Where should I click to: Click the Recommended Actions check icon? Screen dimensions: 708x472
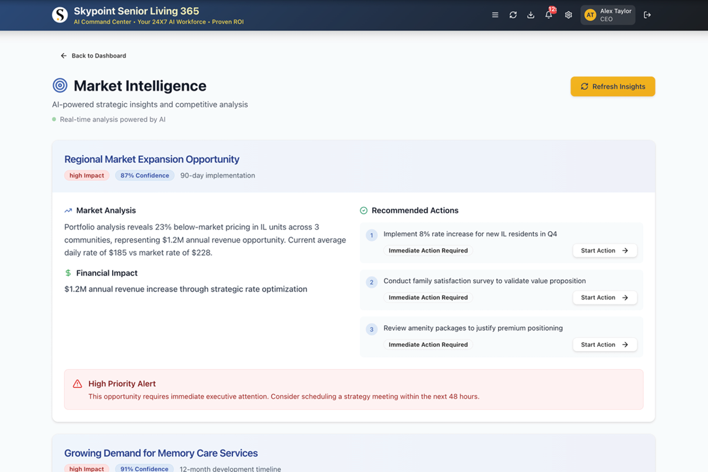pos(363,211)
